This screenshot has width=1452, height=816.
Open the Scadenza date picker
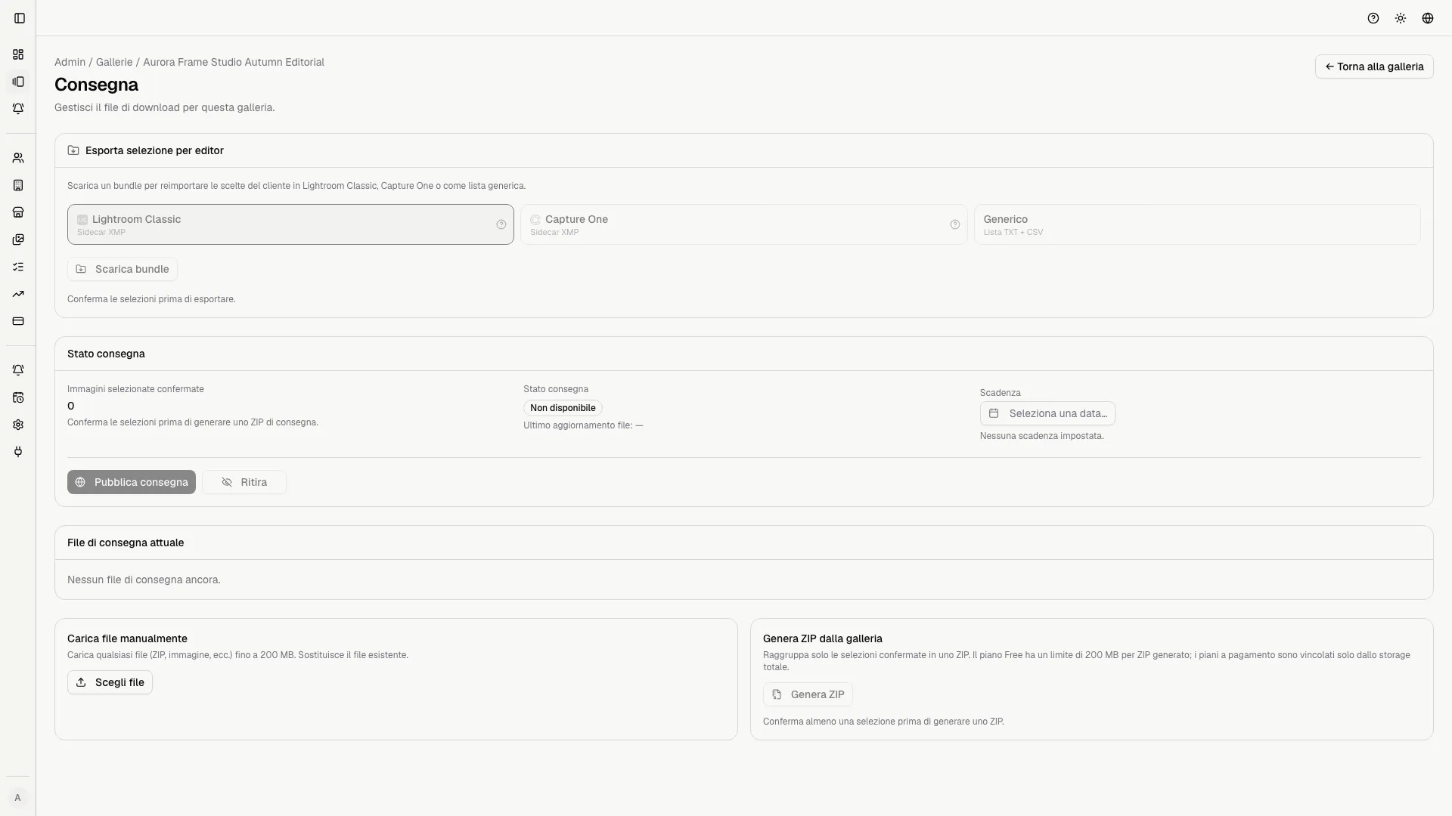coord(1047,413)
